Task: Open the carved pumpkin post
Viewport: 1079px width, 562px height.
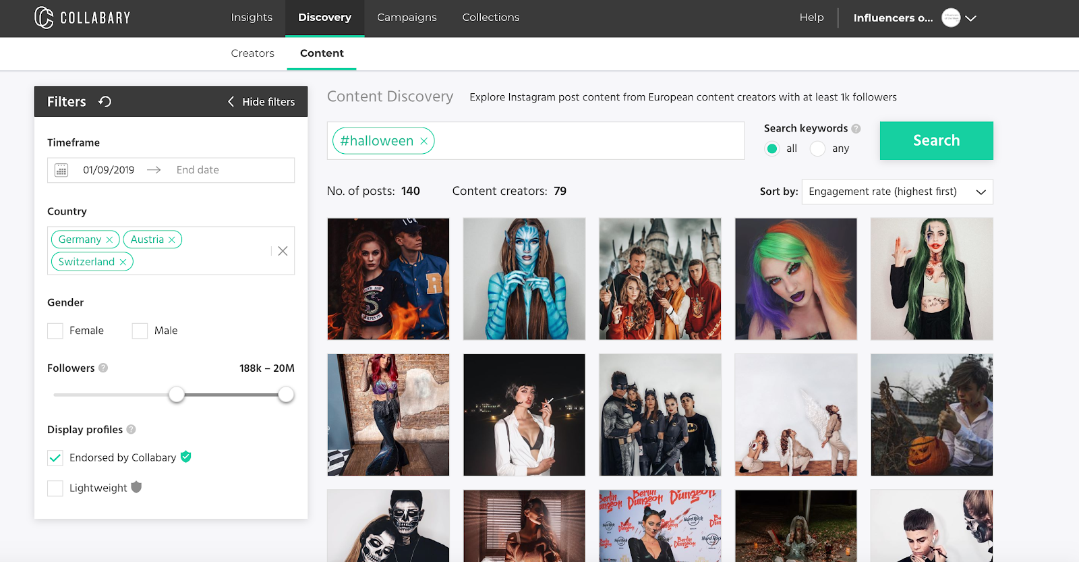Action: point(932,415)
